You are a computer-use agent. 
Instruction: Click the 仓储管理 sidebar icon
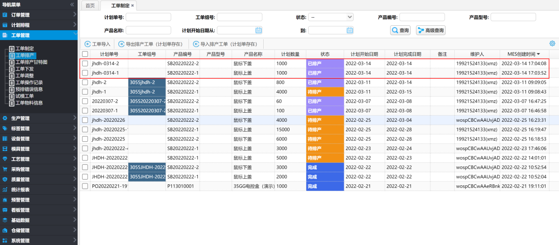[x=5, y=230]
